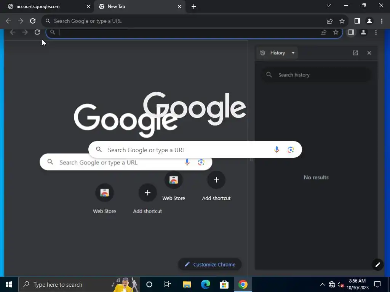Close the History side panel

[x=369, y=53]
